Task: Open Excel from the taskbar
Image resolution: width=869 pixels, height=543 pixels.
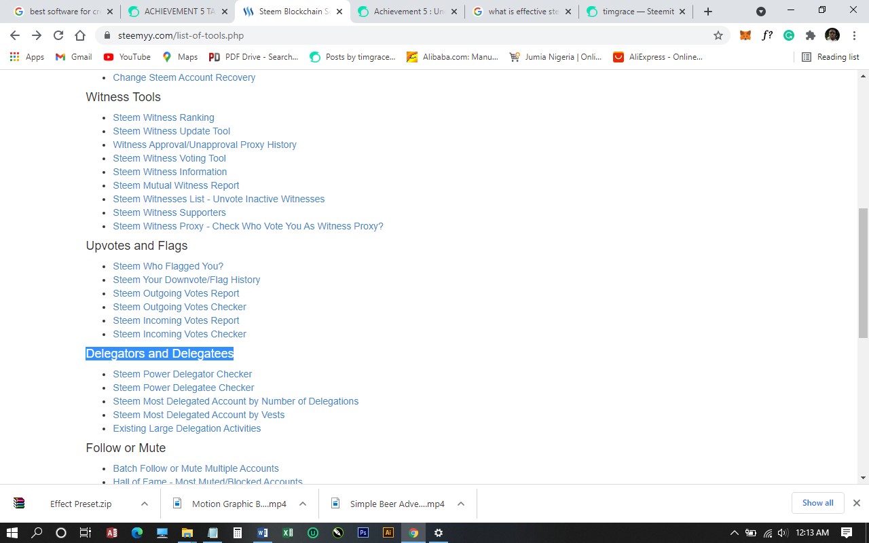Action: [287, 533]
